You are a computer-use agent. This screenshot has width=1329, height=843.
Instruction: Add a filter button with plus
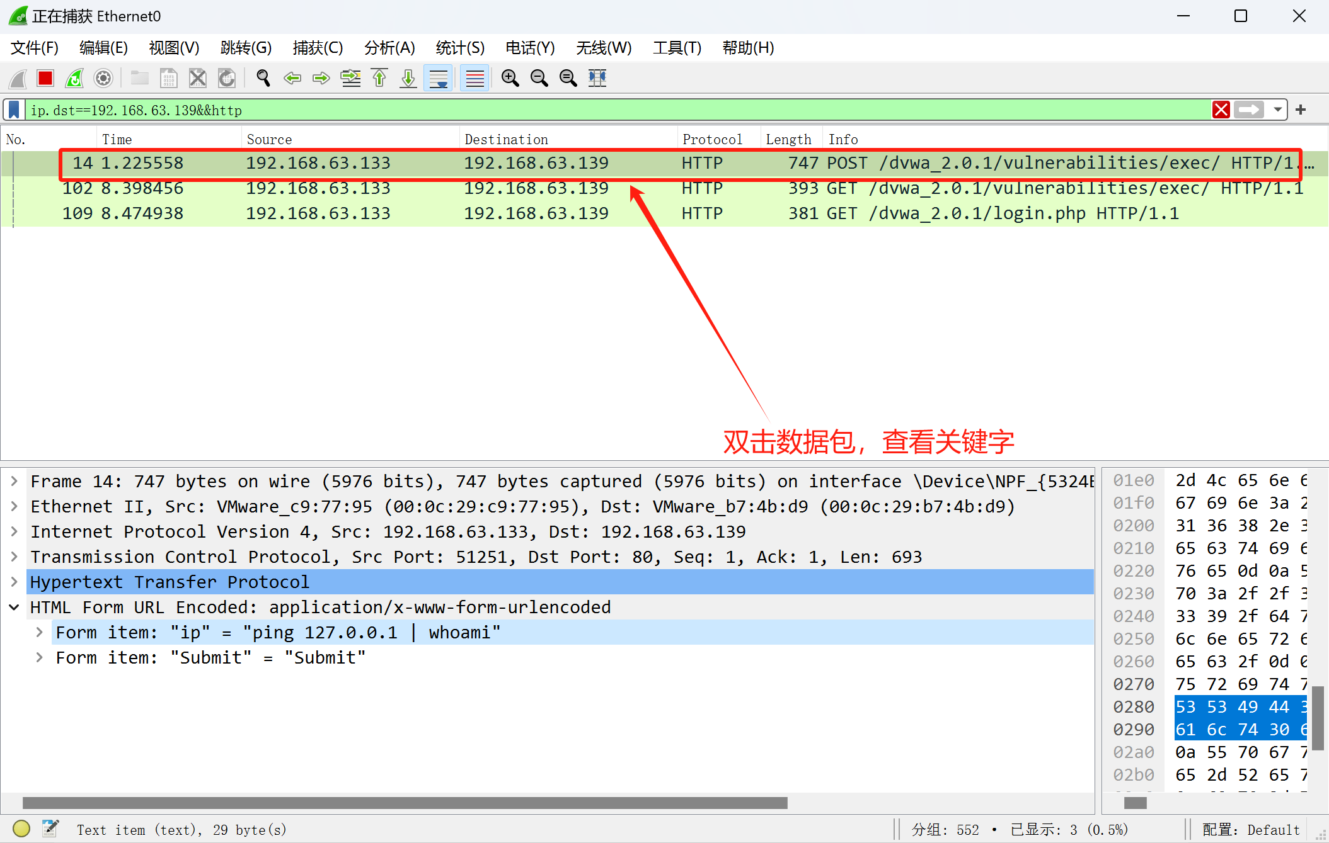pyautogui.click(x=1301, y=110)
